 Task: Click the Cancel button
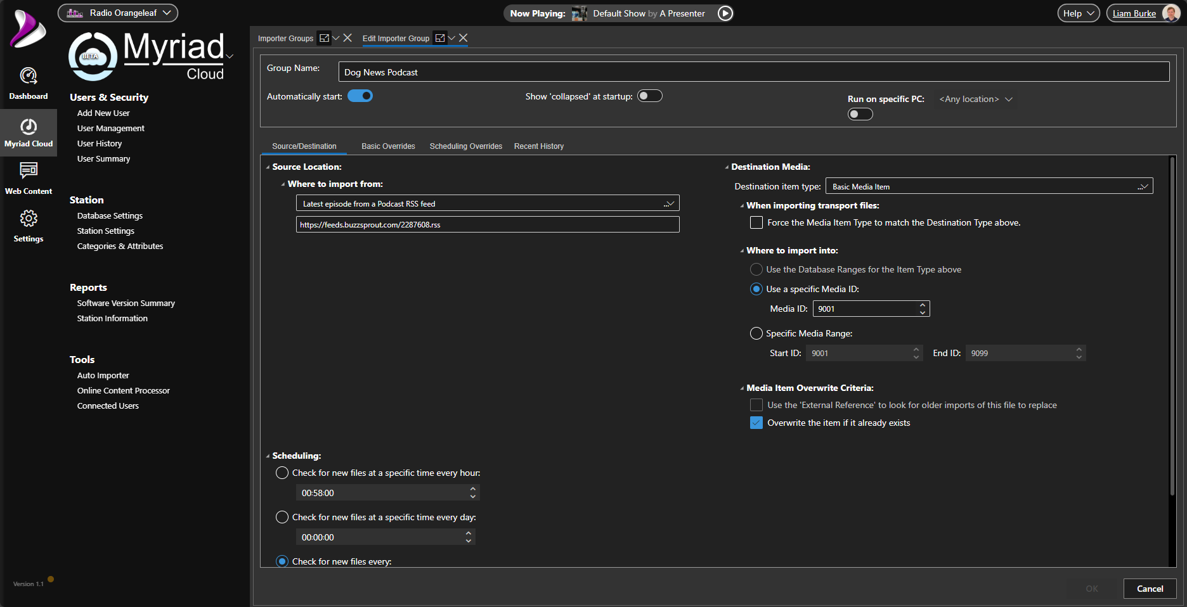[x=1150, y=589]
